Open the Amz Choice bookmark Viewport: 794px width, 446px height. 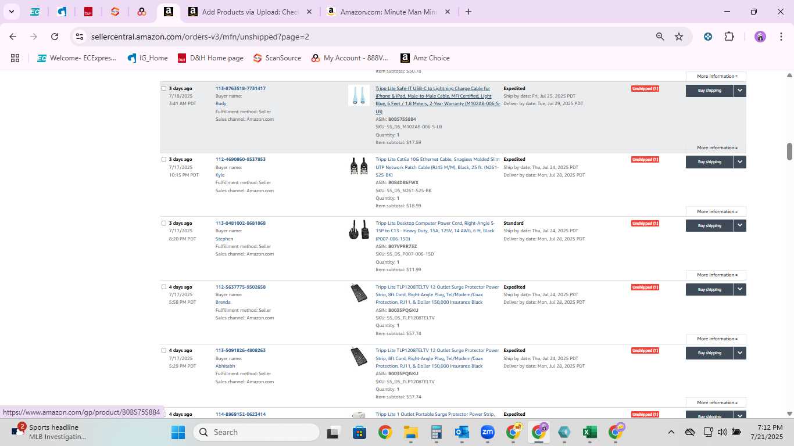(x=425, y=58)
